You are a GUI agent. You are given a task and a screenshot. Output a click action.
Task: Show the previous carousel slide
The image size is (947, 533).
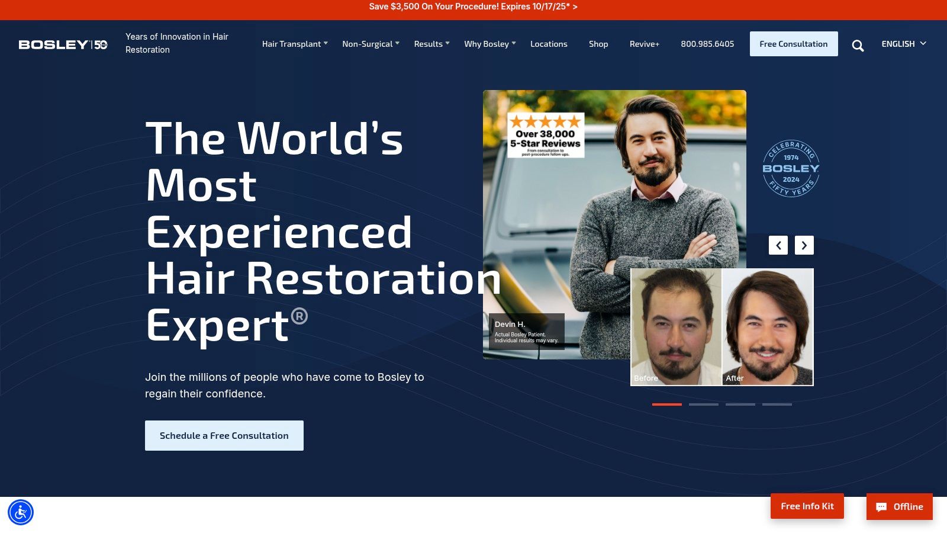pyautogui.click(x=778, y=245)
